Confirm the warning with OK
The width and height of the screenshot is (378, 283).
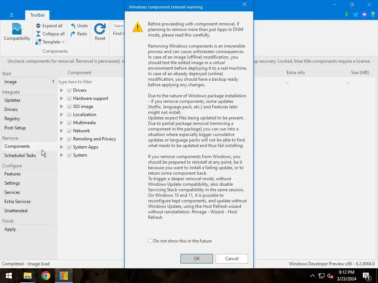tap(196, 258)
